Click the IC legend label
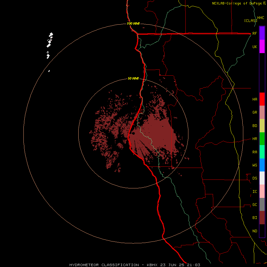This screenshot has width=267, height=267. click(255, 192)
